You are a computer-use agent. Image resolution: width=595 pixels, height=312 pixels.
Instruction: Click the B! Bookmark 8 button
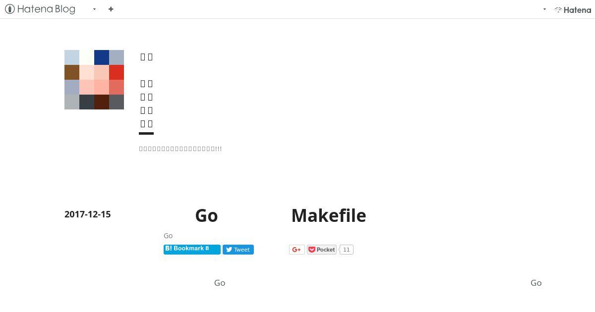192,249
